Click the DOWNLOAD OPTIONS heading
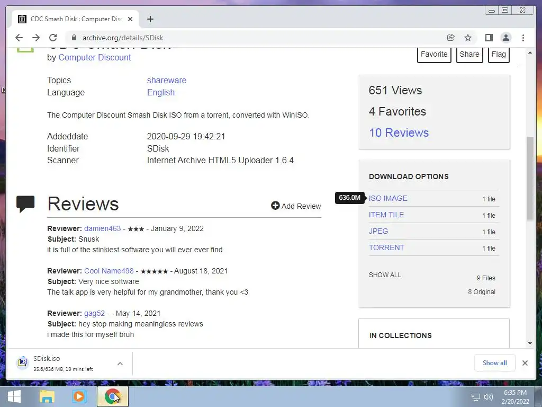The image size is (542, 407). click(x=409, y=176)
